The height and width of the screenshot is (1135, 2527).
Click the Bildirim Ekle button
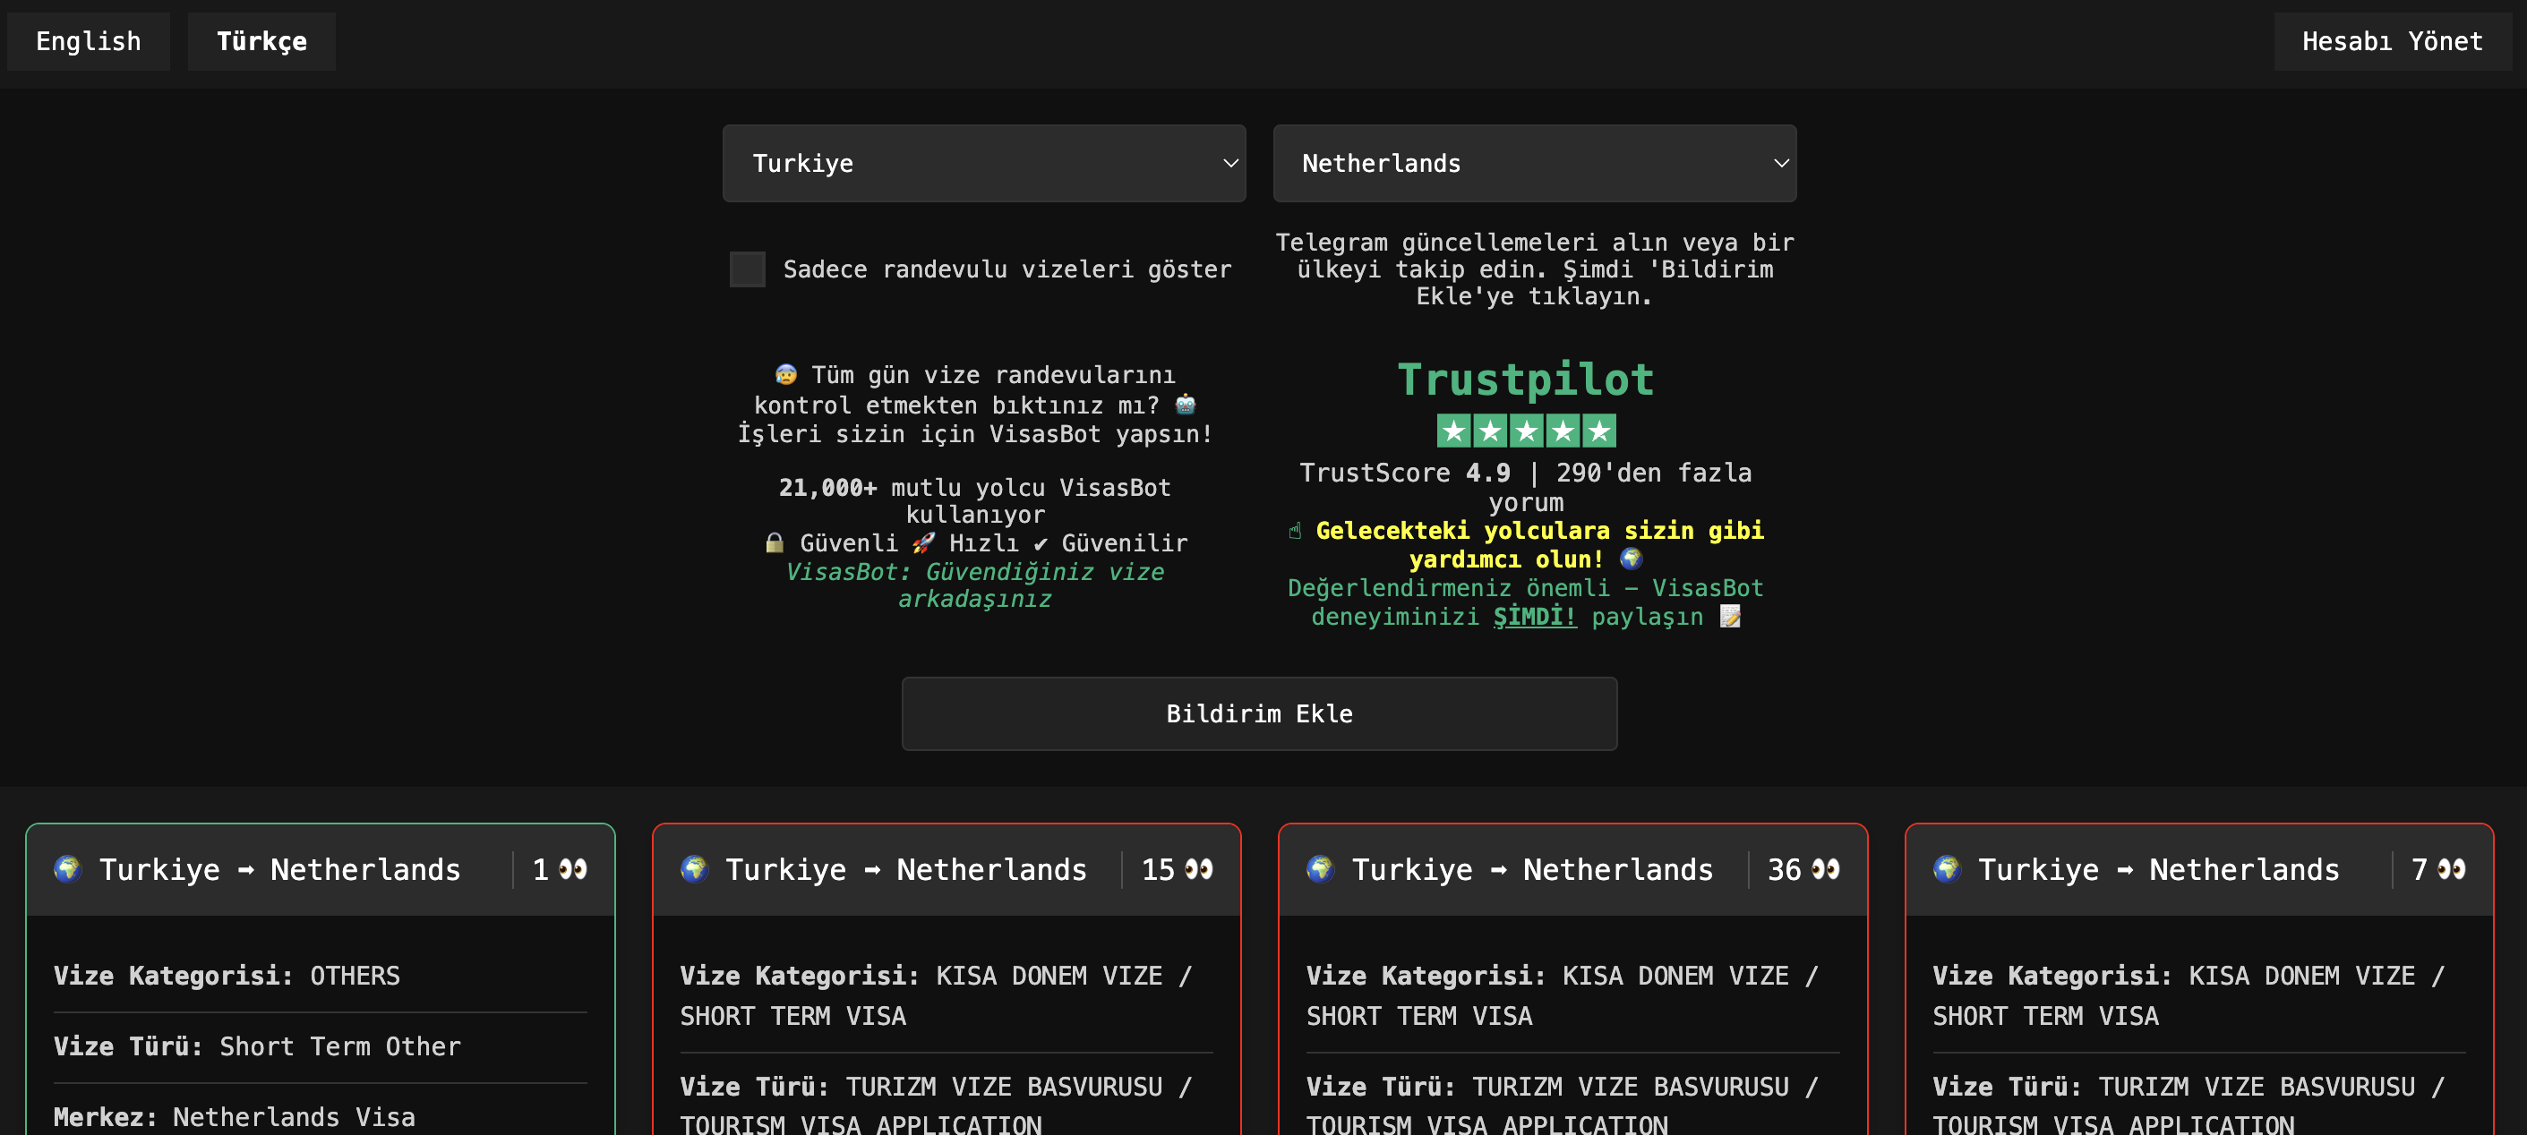tap(1259, 713)
